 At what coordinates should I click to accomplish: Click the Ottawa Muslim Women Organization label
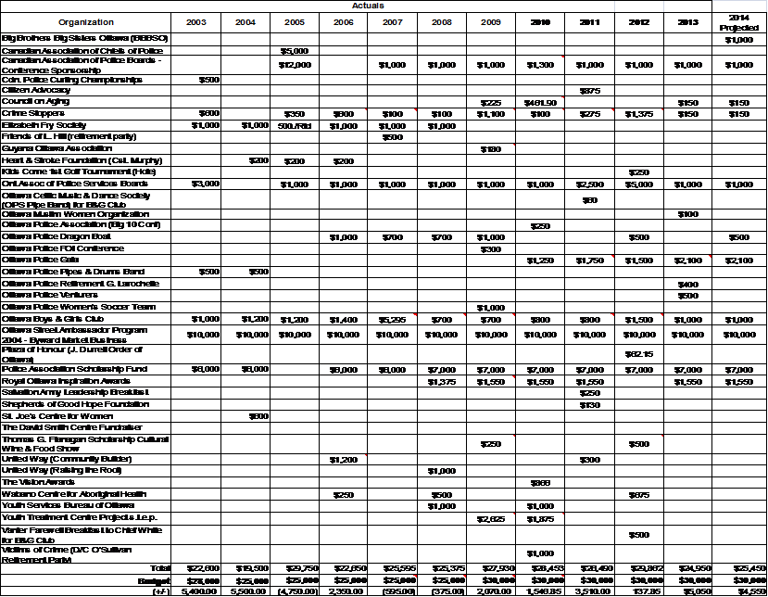[75, 214]
